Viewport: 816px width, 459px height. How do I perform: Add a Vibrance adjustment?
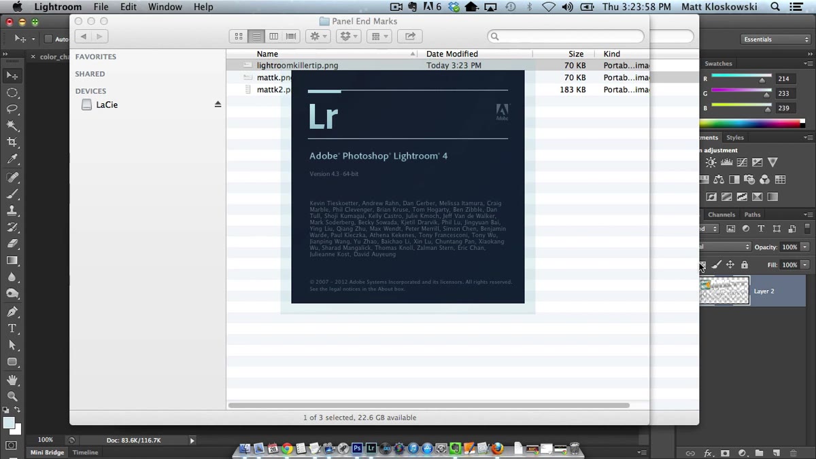tap(772, 162)
